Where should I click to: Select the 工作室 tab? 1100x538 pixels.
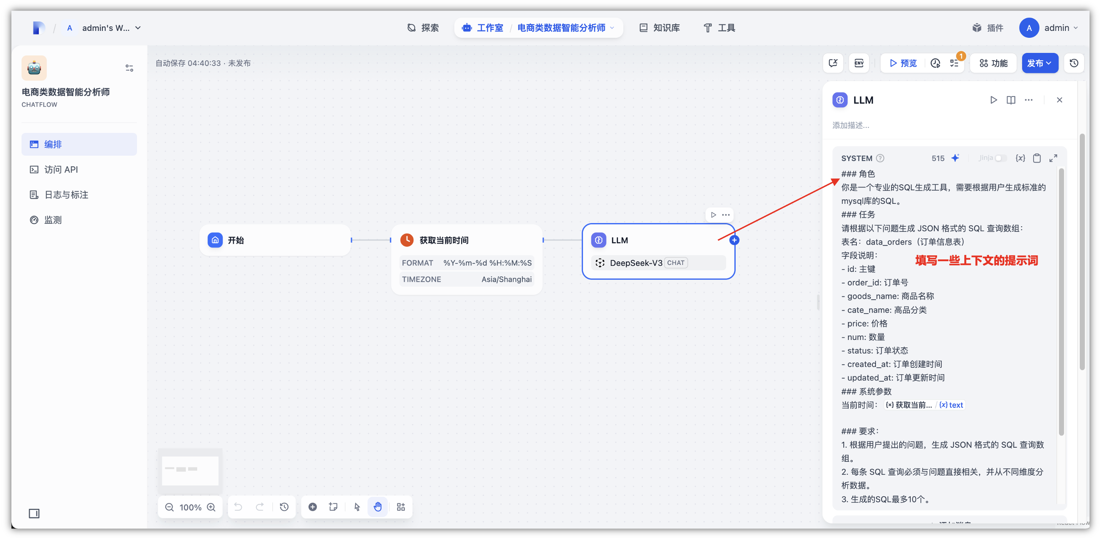[483, 28]
